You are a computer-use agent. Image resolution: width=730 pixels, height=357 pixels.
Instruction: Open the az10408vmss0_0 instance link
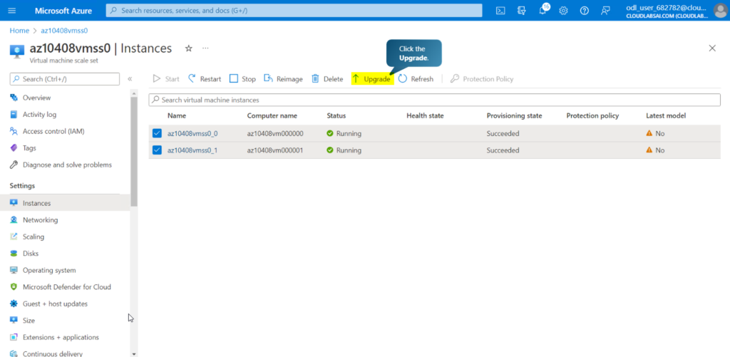[192, 133]
